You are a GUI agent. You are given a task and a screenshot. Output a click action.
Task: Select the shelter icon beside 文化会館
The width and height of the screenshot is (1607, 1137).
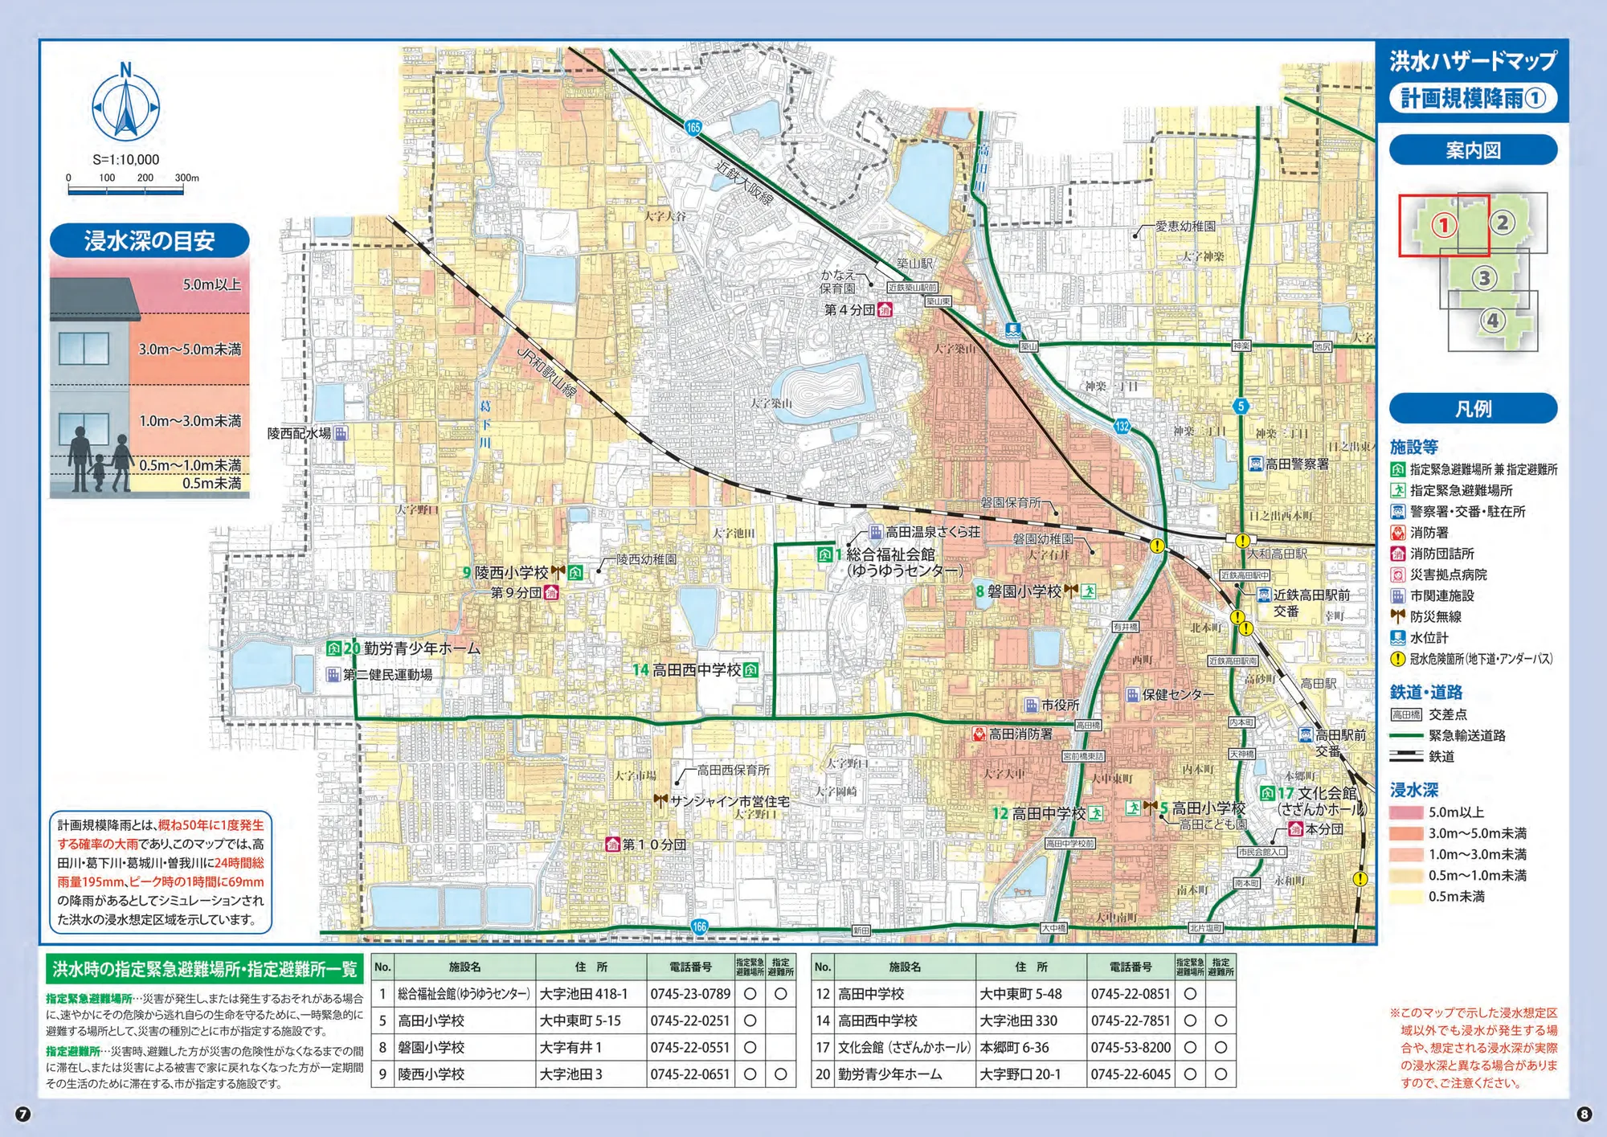pyautogui.click(x=1267, y=793)
